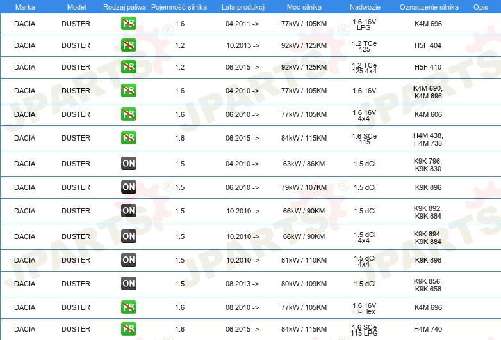Click ON diesel icon in 63kW / 86KM row

[128, 164]
